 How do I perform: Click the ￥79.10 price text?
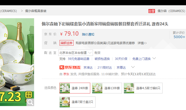tap(69, 34)
